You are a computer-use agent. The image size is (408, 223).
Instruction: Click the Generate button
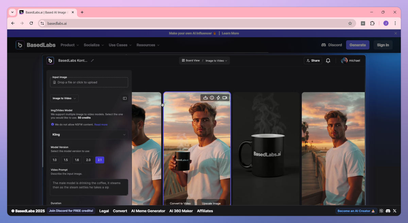click(358, 45)
